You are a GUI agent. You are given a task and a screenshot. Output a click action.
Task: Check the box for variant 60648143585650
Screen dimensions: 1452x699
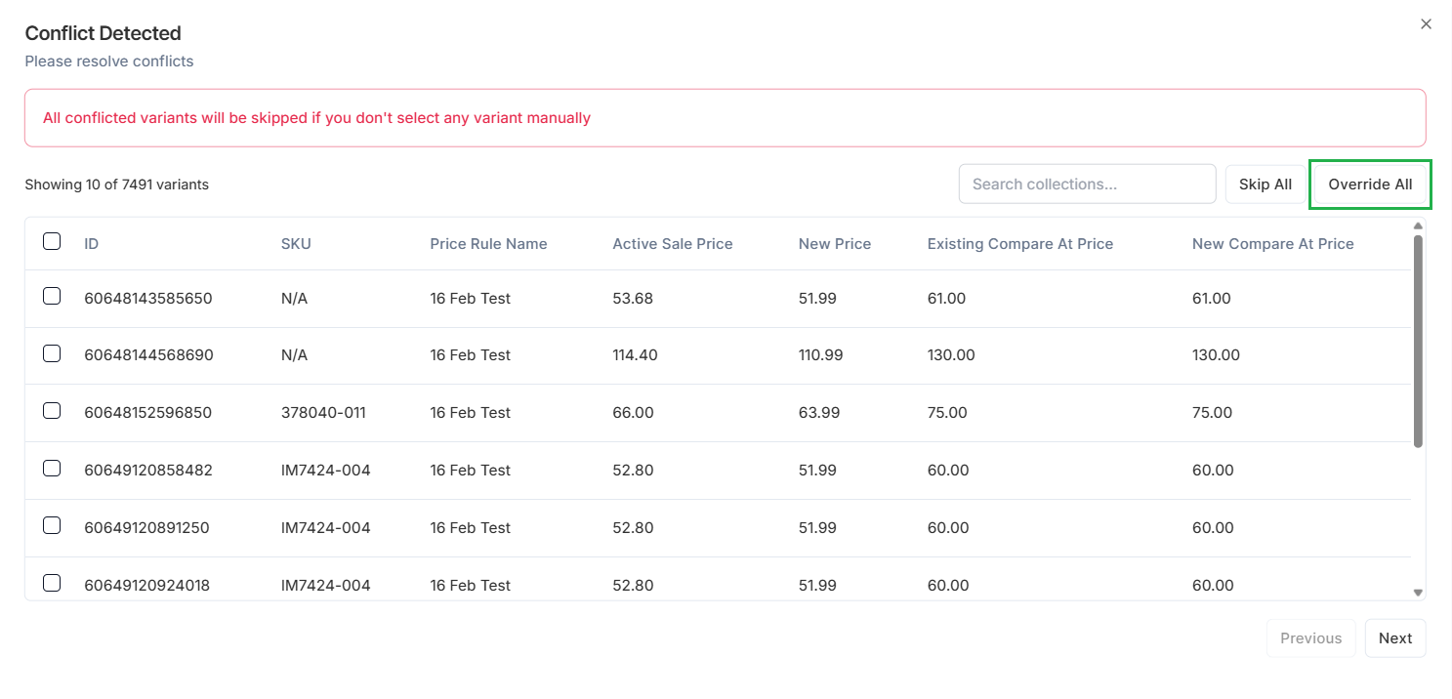point(52,296)
